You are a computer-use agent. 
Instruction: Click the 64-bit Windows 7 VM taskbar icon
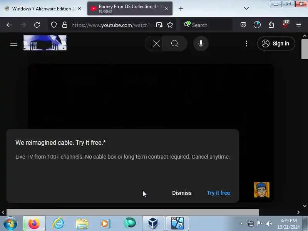177,223
